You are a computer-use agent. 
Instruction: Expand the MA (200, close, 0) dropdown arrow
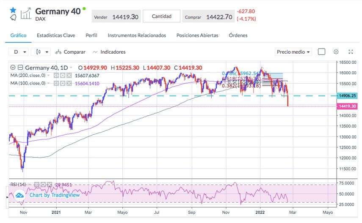[x=49, y=75]
